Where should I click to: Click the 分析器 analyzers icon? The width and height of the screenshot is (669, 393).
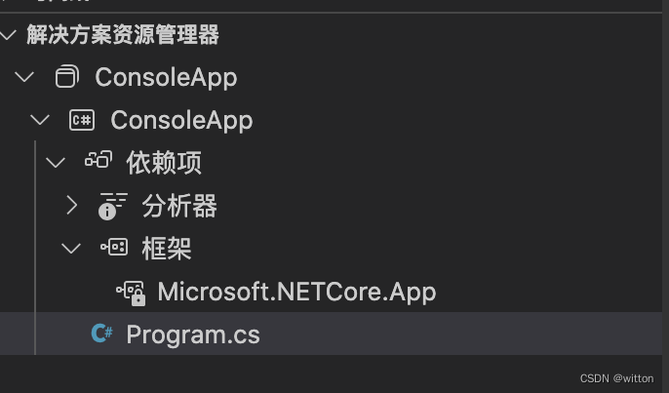click(x=113, y=205)
